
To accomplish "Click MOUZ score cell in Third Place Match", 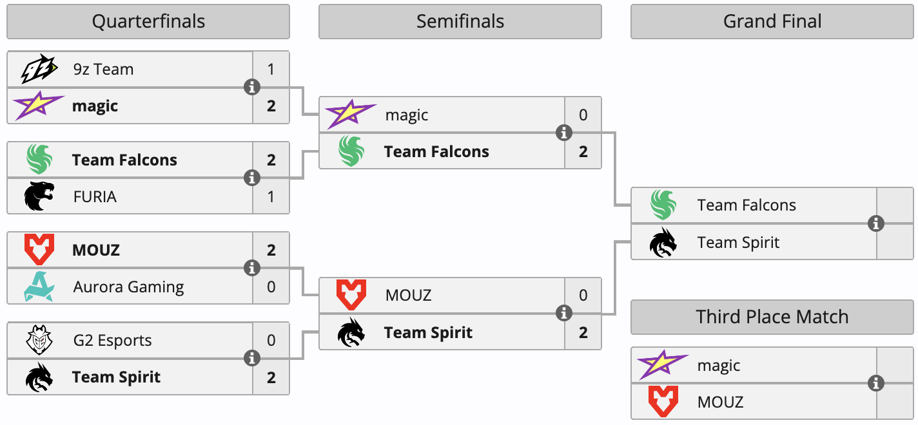I will [x=895, y=402].
